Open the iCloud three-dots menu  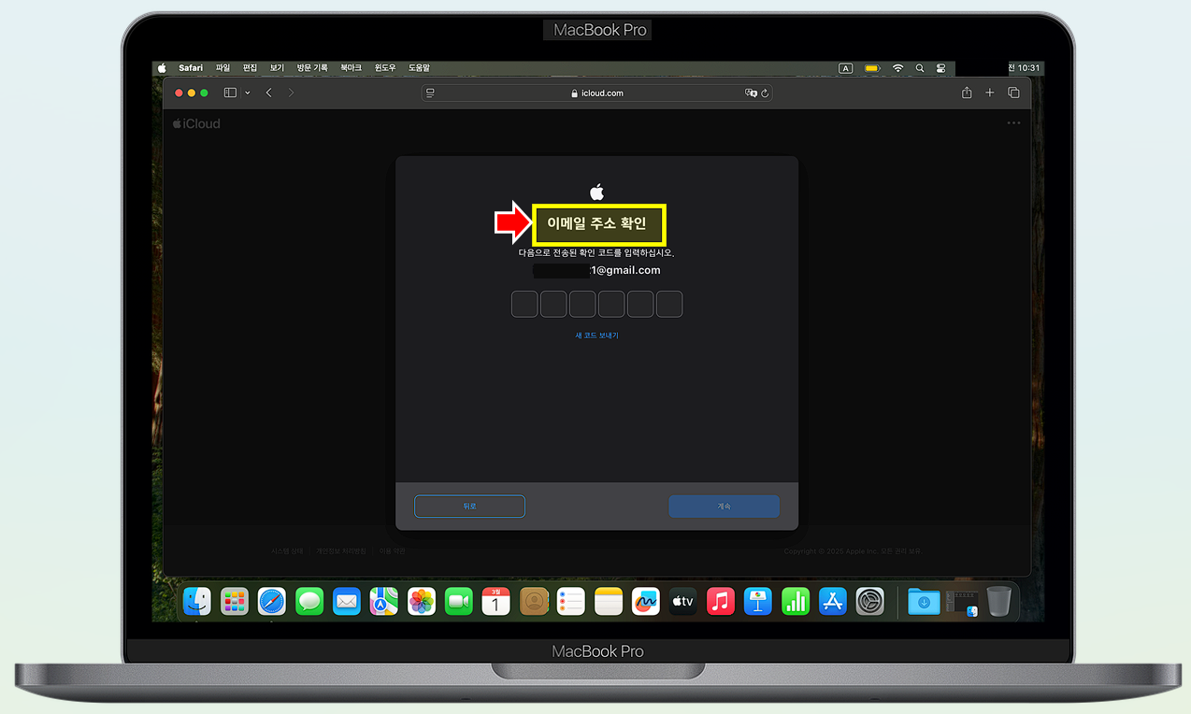[x=1013, y=123]
